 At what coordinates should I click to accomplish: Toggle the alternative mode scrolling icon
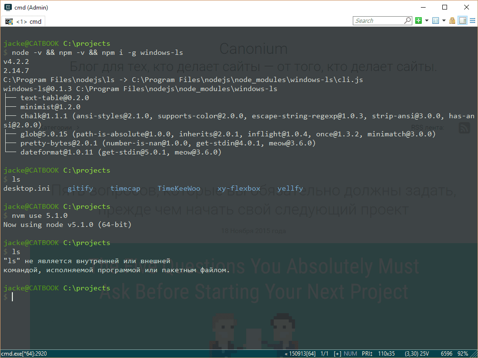pos(462,20)
